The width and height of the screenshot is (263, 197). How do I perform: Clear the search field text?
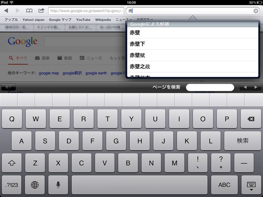256,11
